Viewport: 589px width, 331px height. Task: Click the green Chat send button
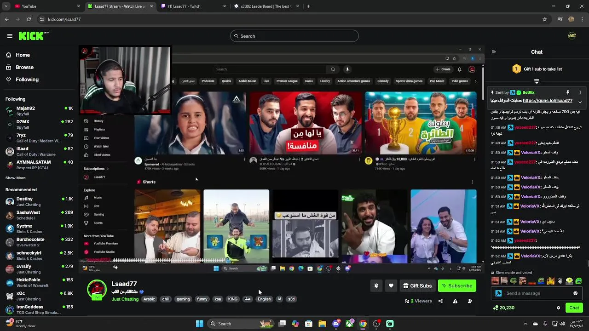point(574,308)
